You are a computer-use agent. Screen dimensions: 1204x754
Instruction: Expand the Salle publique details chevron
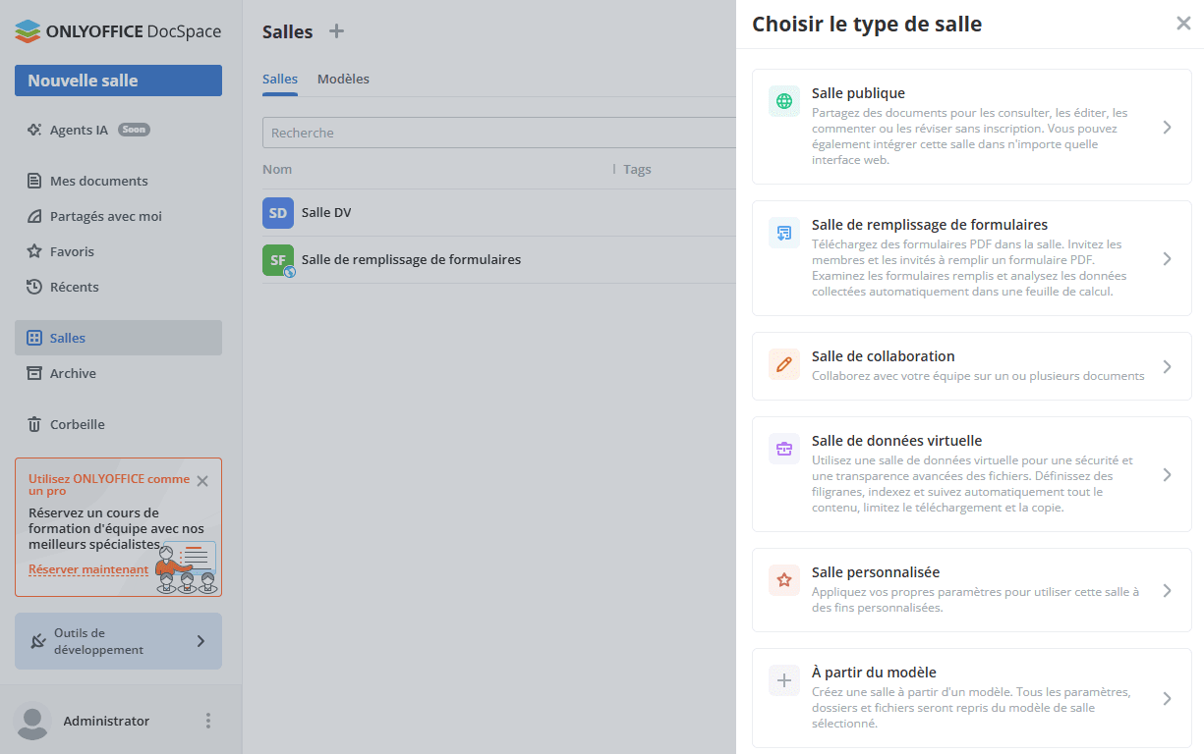(1168, 127)
